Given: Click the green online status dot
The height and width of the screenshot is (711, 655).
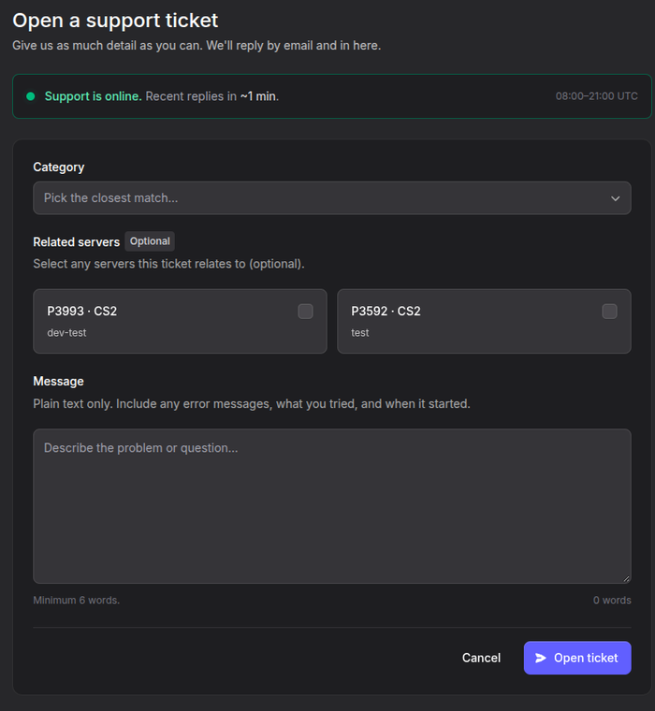Looking at the screenshot, I should tap(31, 96).
